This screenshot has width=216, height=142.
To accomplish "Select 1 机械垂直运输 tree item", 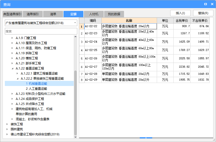I will 37,84.
